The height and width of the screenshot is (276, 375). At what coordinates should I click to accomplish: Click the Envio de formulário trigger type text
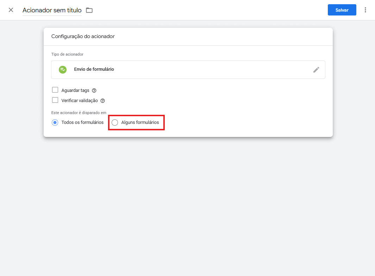click(94, 69)
